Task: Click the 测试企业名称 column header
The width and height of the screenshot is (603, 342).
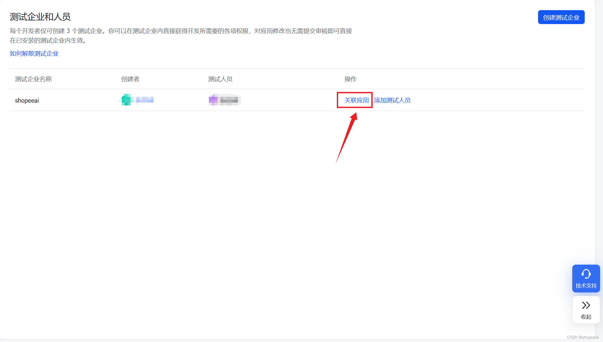Action: [33, 79]
